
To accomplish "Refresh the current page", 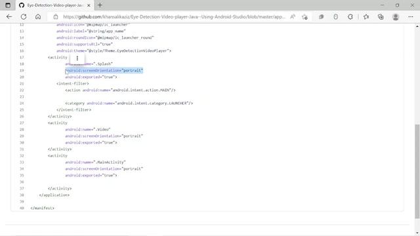I will coord(24,16).
